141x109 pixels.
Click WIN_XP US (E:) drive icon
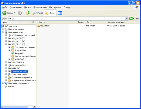click(9, 44)
